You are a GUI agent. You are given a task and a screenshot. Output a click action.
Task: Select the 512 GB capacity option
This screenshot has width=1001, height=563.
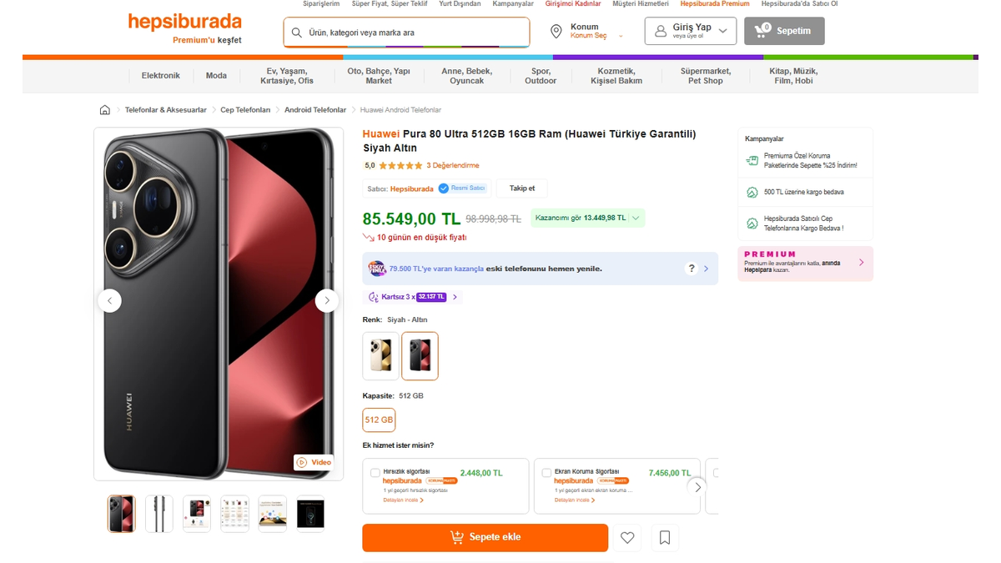pyautogui.click(x=379, y=420)
